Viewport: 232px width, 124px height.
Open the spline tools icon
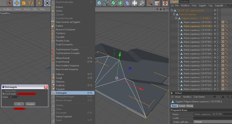pyautogui.click(x=106, y=3)
